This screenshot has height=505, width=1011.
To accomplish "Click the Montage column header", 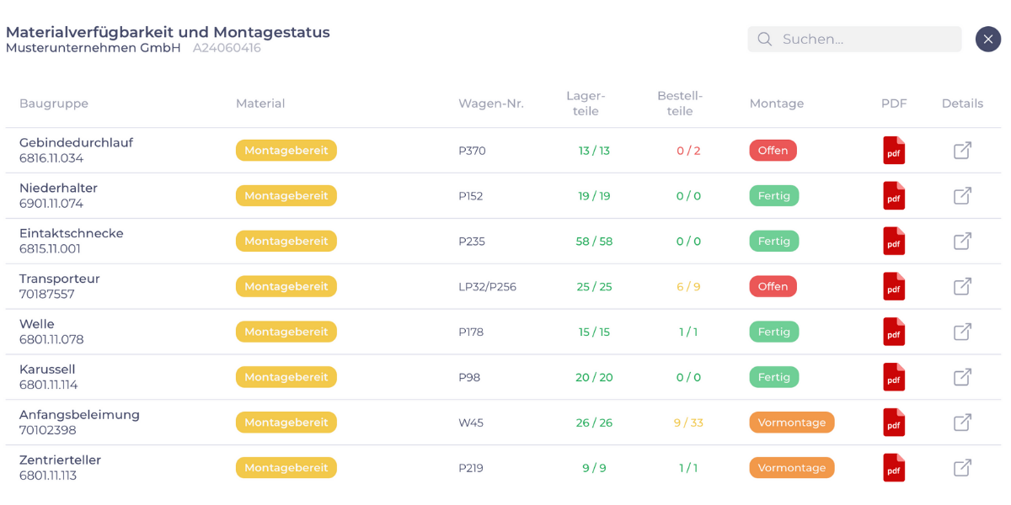I will [x=776, y=104].
